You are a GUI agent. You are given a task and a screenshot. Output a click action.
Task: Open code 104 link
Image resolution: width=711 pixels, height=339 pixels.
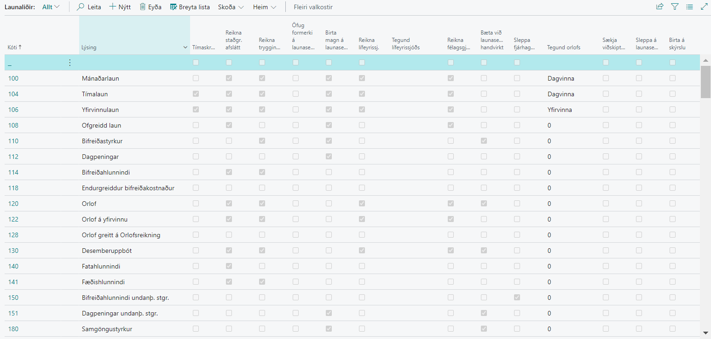[13, 94]
